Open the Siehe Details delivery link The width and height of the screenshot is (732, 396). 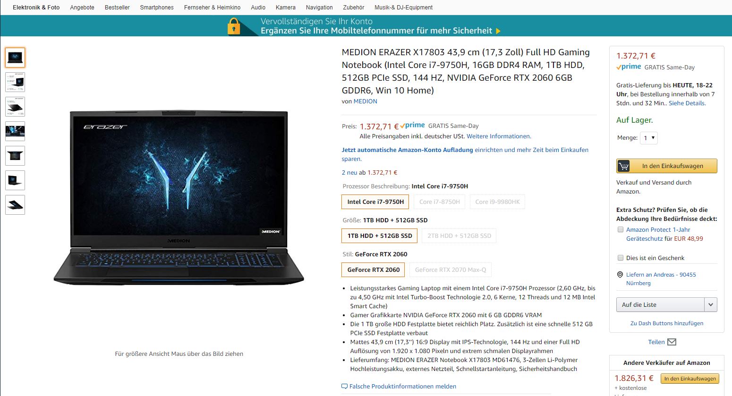pos(687,103)
